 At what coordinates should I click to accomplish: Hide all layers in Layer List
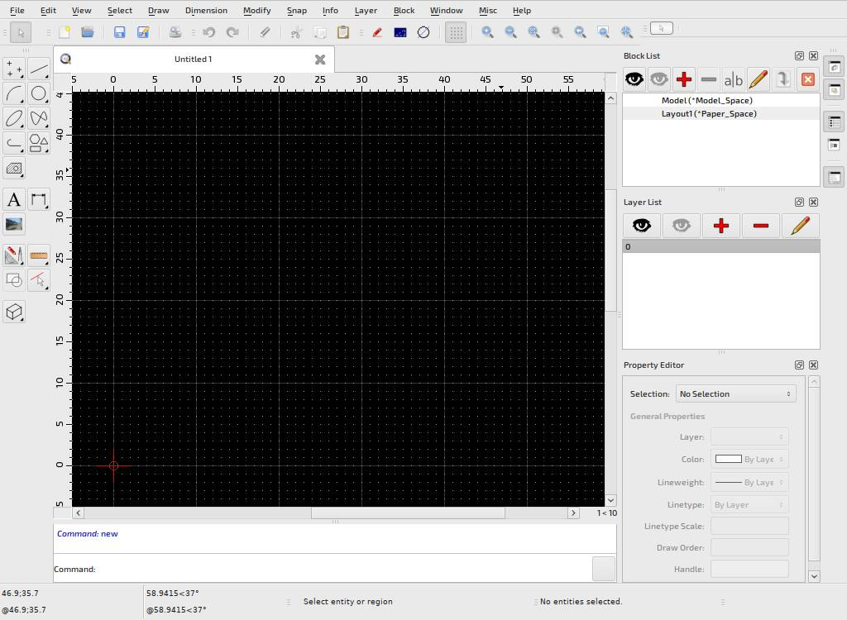coord(682,225)
